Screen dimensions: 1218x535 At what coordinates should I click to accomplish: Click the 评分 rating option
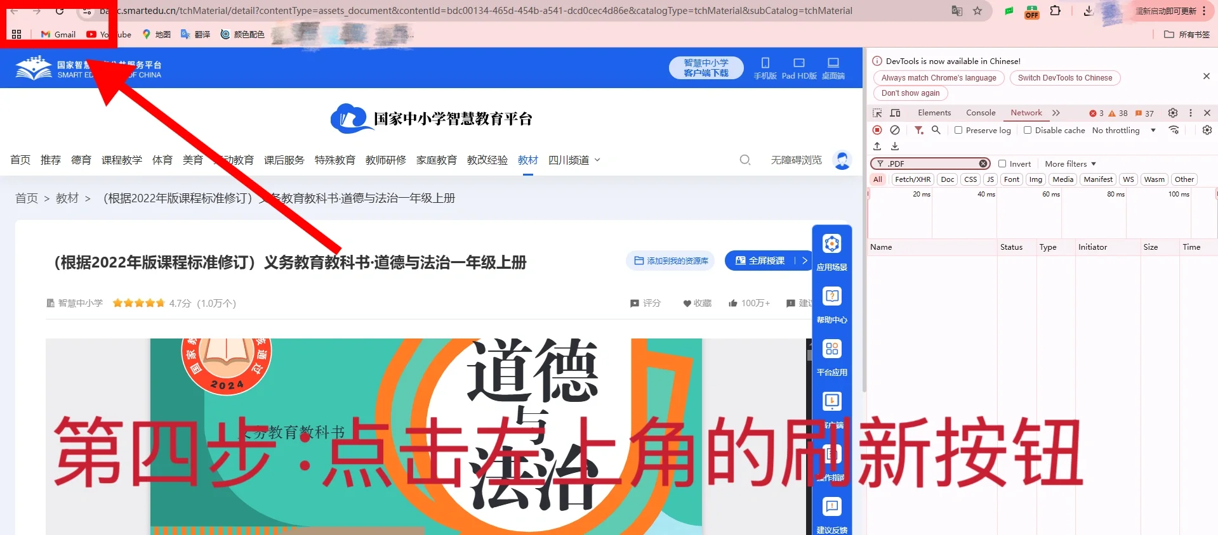point(645,303)
